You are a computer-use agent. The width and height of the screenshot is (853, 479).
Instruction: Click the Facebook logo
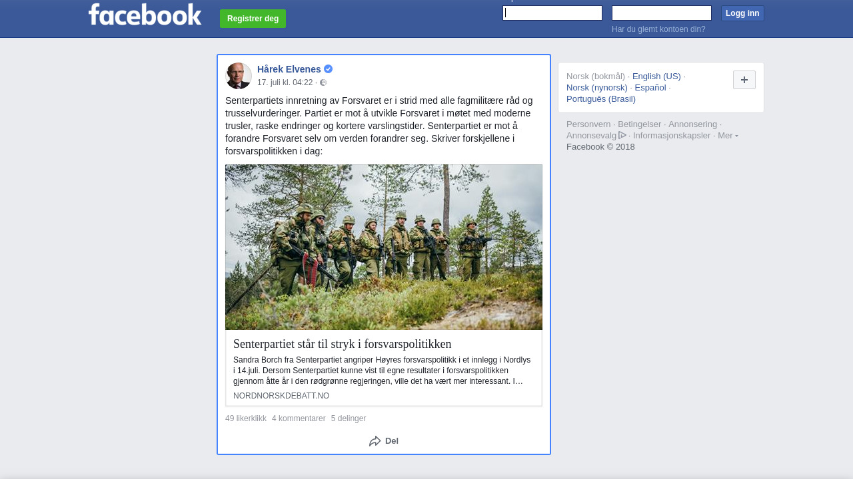coord(145,14)
